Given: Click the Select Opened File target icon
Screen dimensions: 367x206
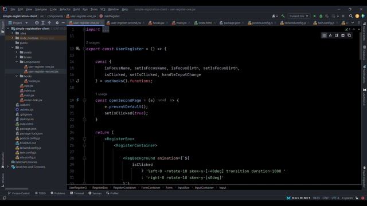Looking at the screenshot, I should (37, 23).
